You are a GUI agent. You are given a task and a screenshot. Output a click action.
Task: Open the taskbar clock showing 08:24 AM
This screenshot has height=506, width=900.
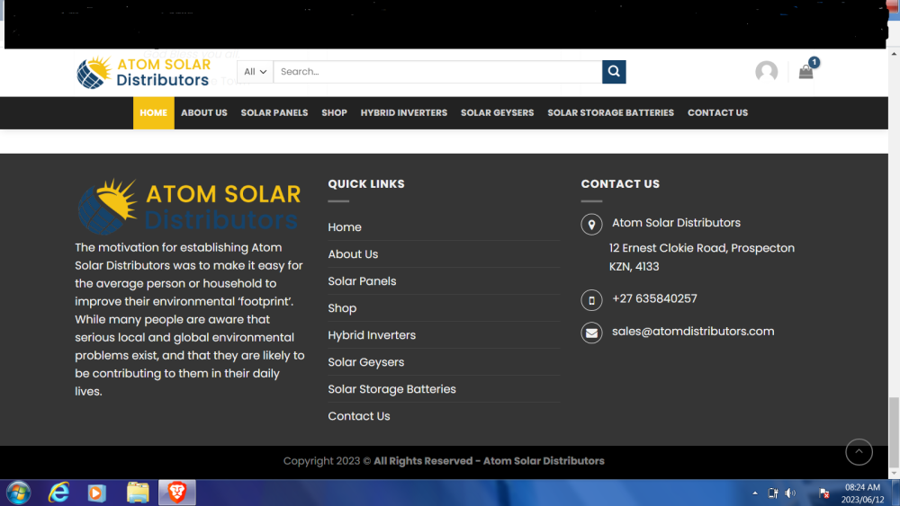[x=862, y=493]
